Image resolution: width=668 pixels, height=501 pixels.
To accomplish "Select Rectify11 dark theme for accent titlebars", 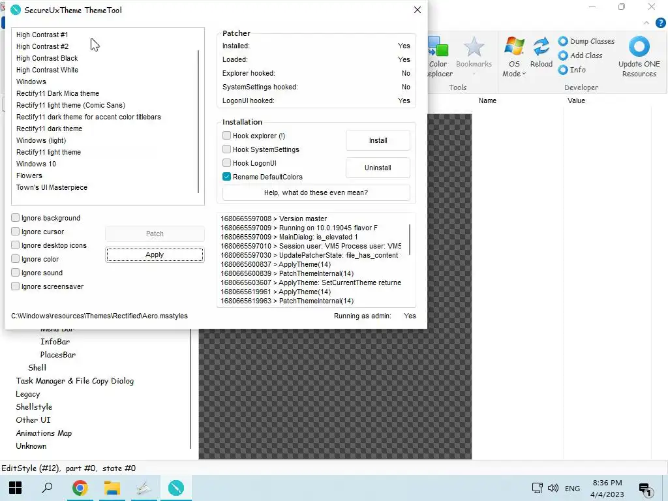I will [x=89, y=117].
